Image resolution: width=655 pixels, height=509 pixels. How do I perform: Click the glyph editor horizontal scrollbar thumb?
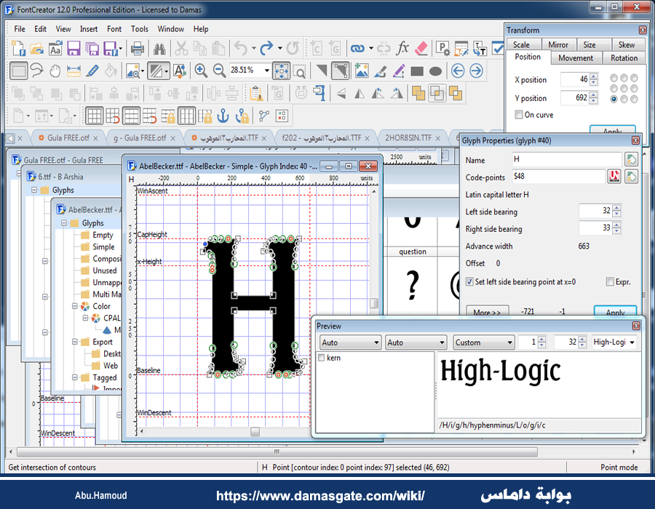point(255,431)
